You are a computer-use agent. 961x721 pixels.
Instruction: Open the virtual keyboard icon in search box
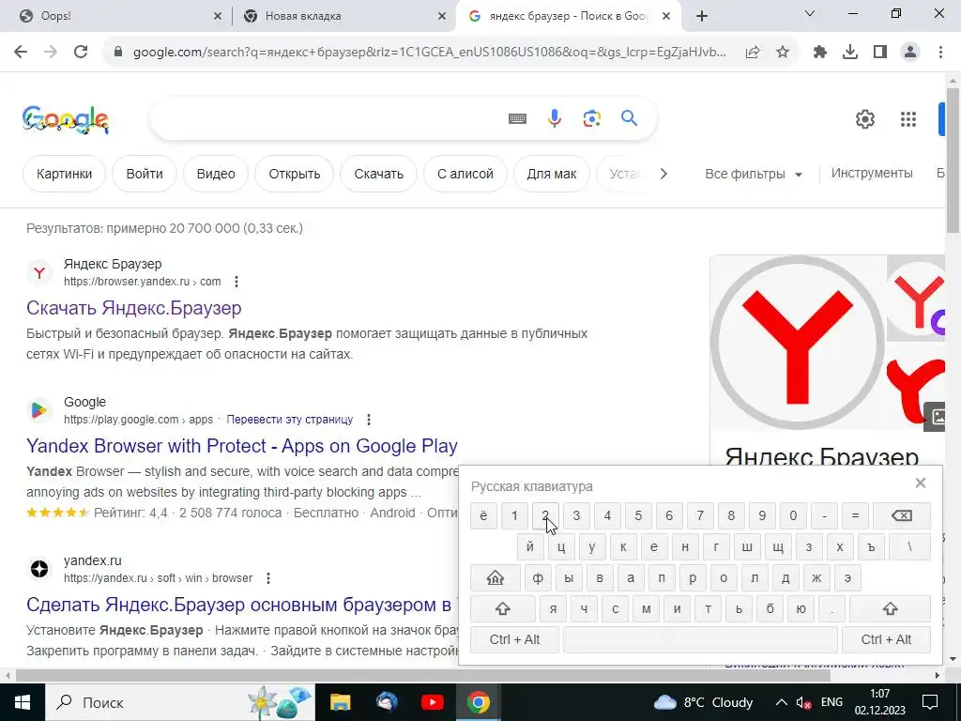517,118
